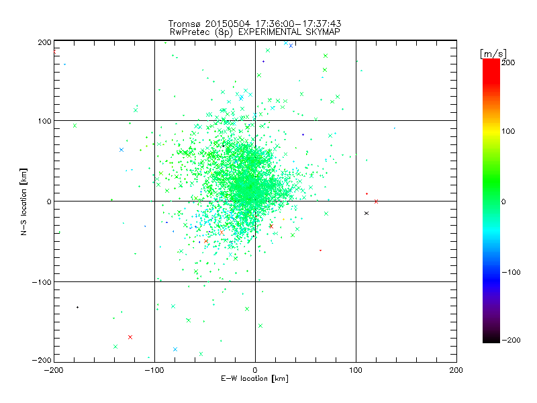
Task: Click the "E-W location [km]" axis label
Action: [254, 379]
